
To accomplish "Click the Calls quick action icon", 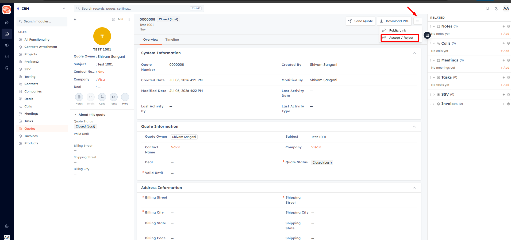I will click(102, 97).
